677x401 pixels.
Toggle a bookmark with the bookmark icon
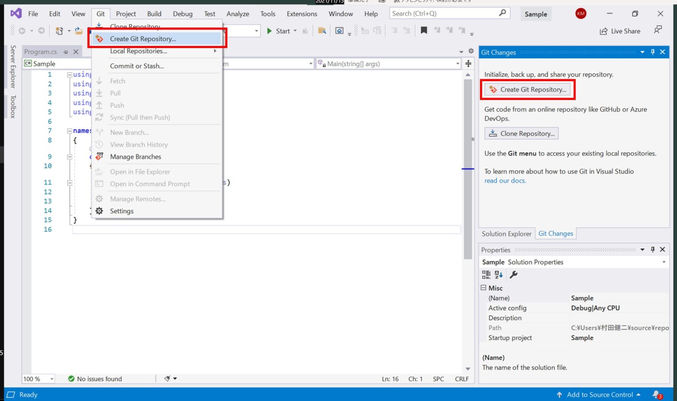424,30
